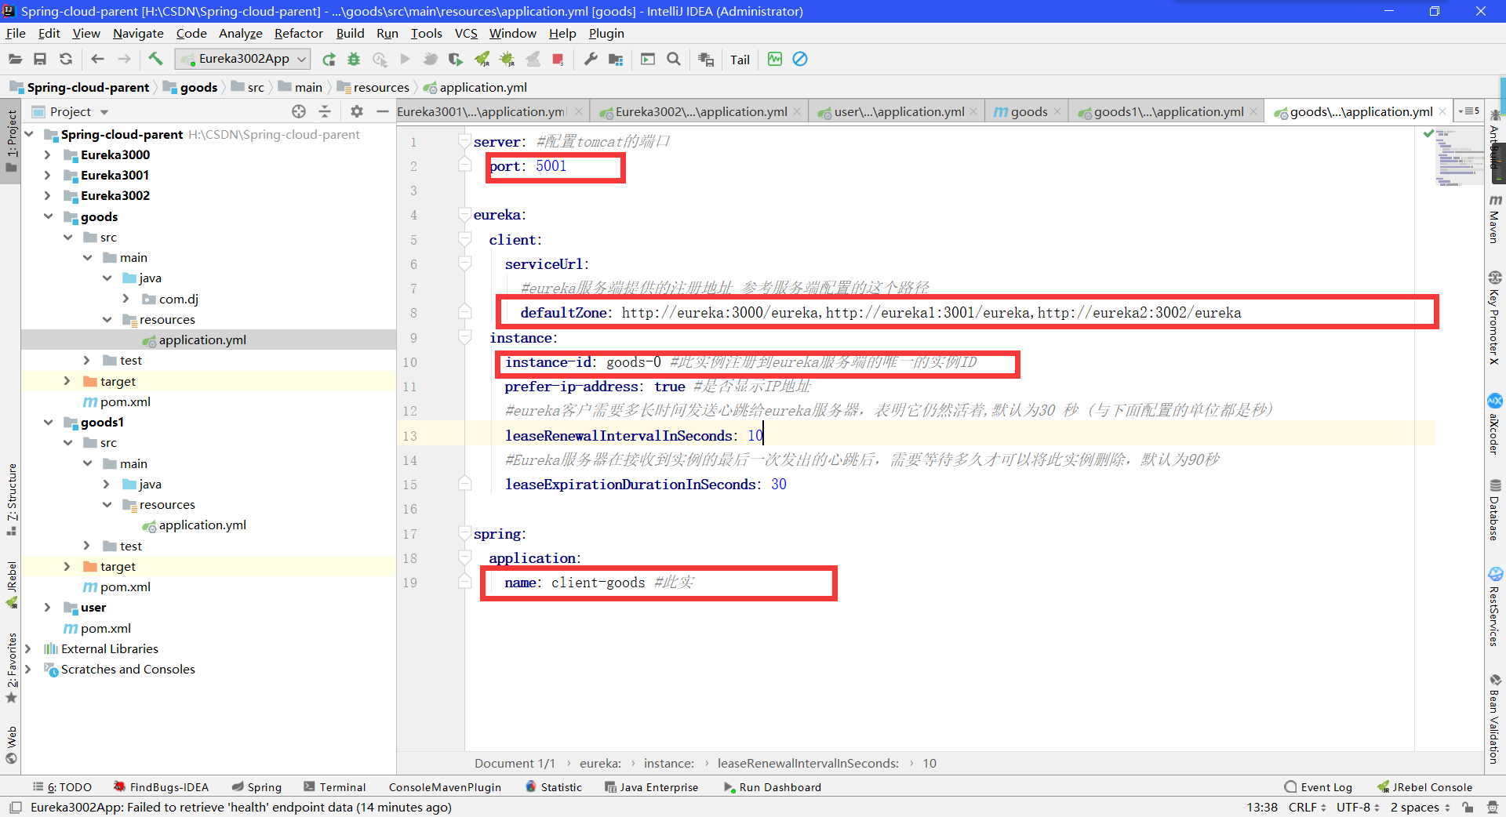Open the Plugin menu
1506x817 pixels.
606,33
